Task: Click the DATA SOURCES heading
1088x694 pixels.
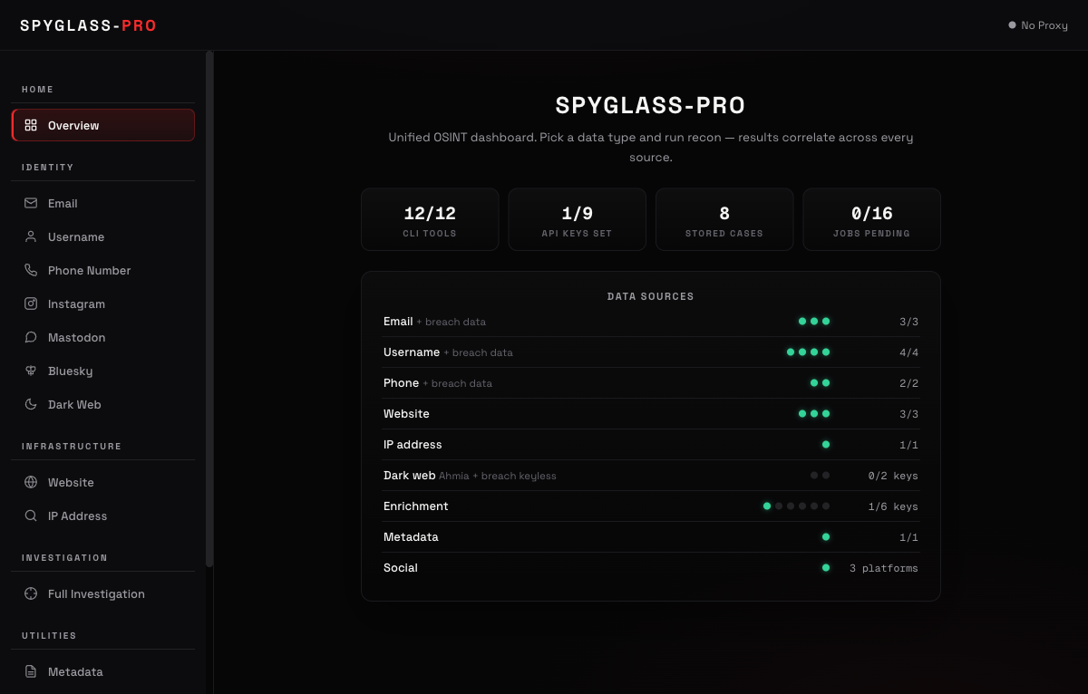Action: [650, 296]
